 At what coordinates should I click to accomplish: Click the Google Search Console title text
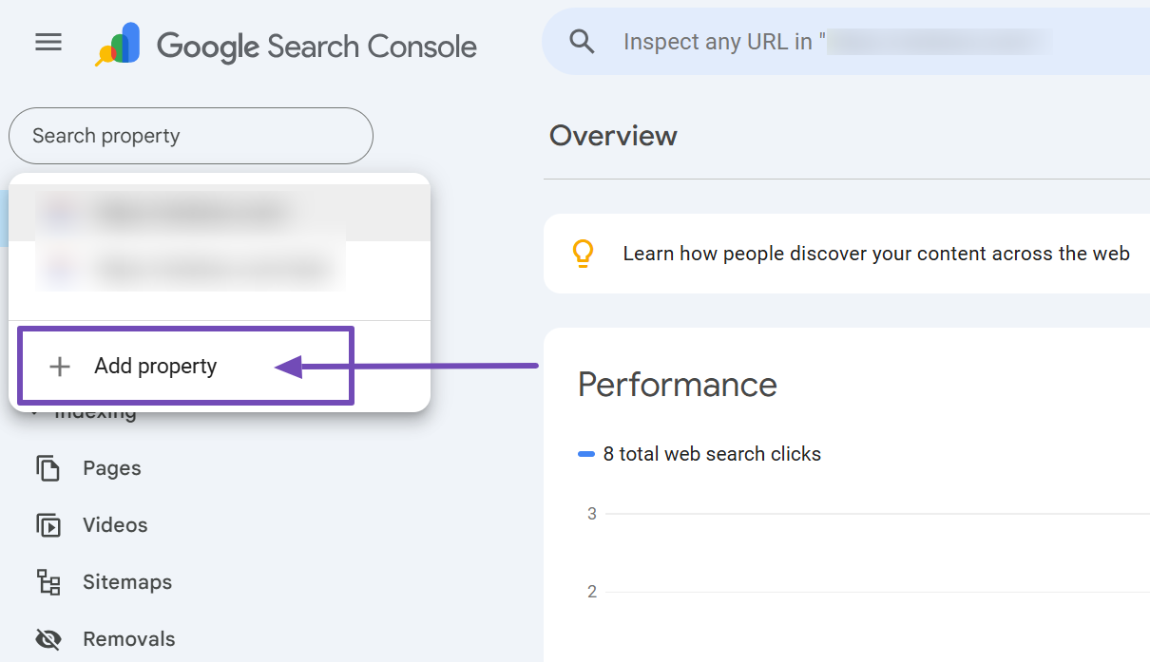[x=316, y=46]
